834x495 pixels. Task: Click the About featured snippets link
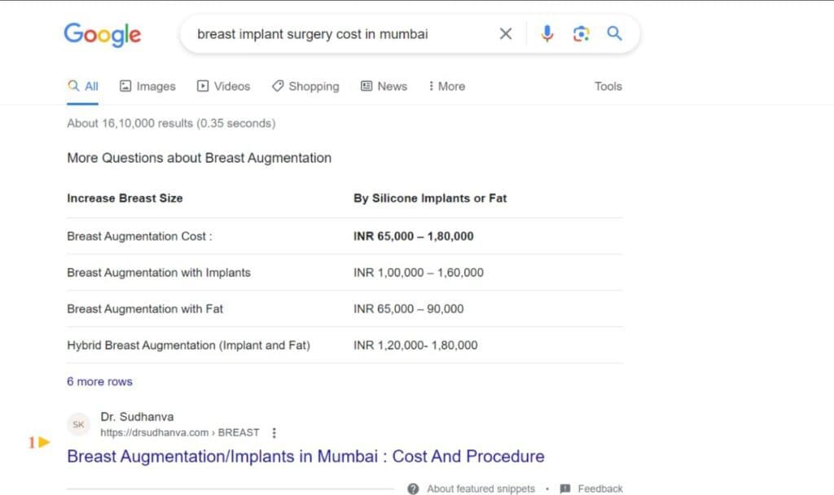point(481,488)
